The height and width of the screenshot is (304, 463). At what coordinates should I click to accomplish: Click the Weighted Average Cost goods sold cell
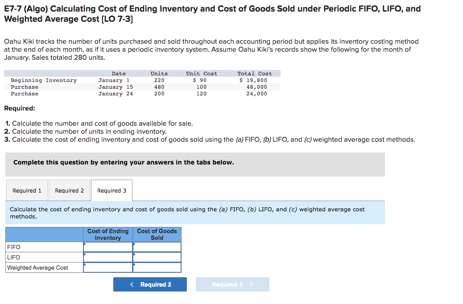point(157,267)
